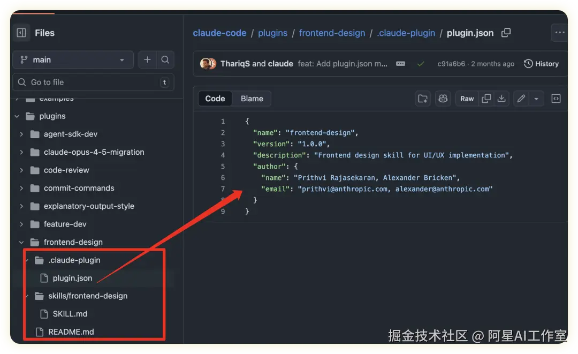Click the search magnifier button

point(165,60)
